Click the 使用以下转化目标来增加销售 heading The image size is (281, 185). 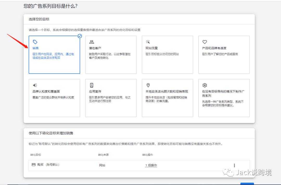pyautogui.click(x=51, y=133)
